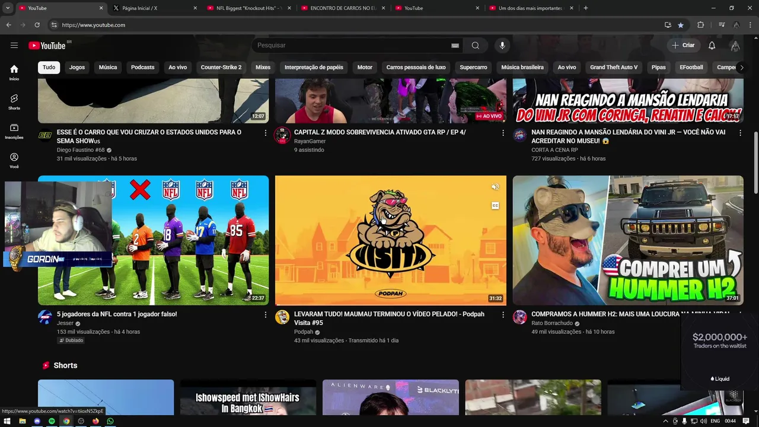The width and height of the screenshot is (759, 427).
Task: Open the Chrome extensions puzzle icon
Action: [x=701, y=25]
